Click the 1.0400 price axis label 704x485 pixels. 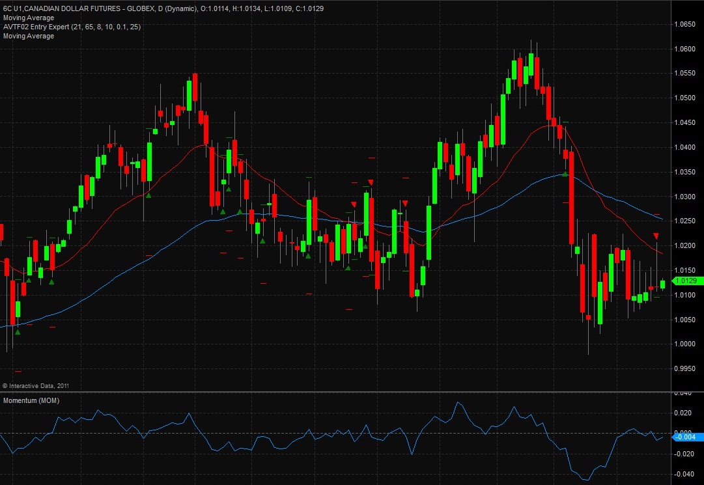[x=685, y=147]
